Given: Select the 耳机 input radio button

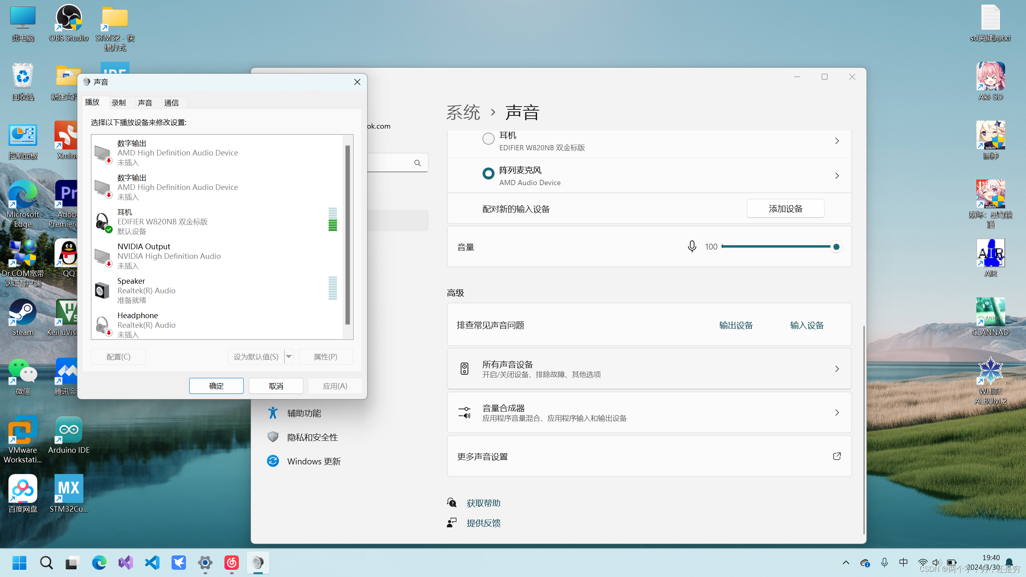Looking at the screenshot, I should tap(488, 139).
